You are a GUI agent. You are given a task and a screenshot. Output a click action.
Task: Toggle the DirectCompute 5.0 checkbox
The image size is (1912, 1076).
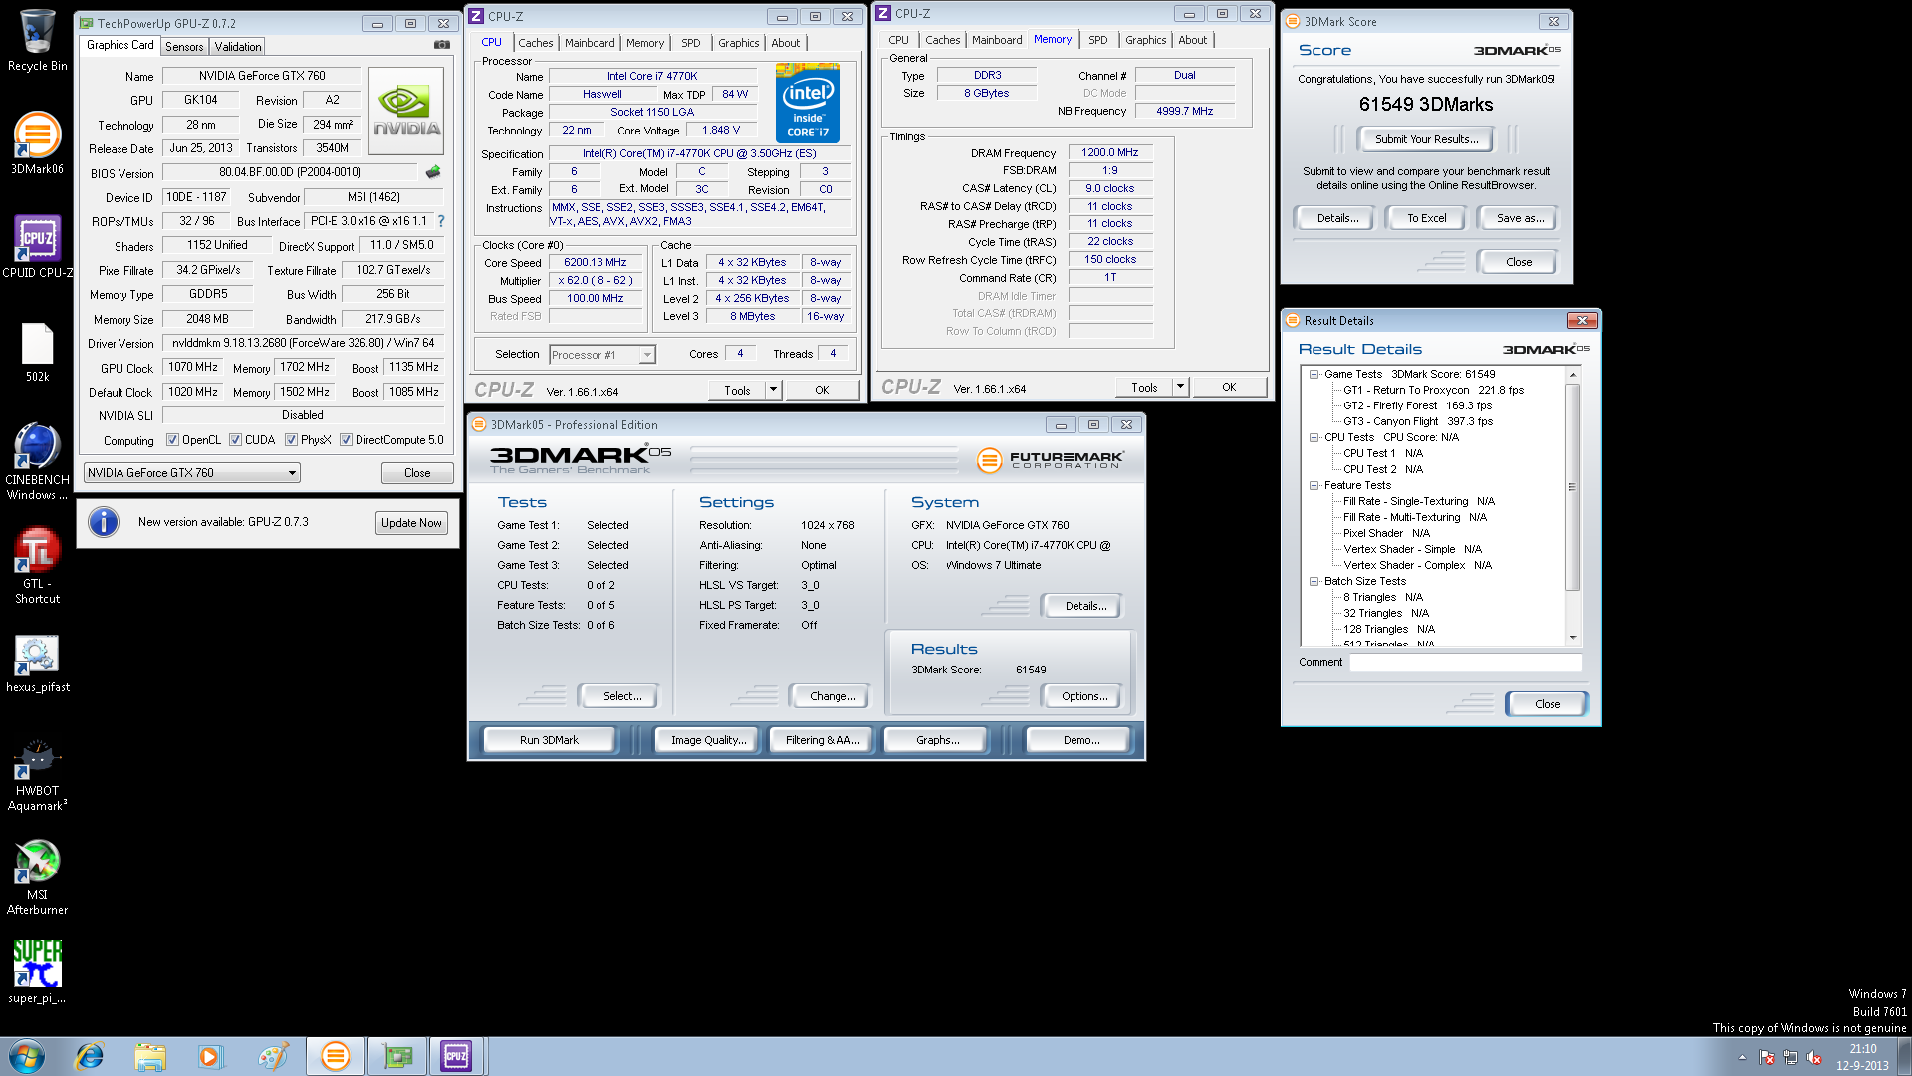click(x=346, y=440)
